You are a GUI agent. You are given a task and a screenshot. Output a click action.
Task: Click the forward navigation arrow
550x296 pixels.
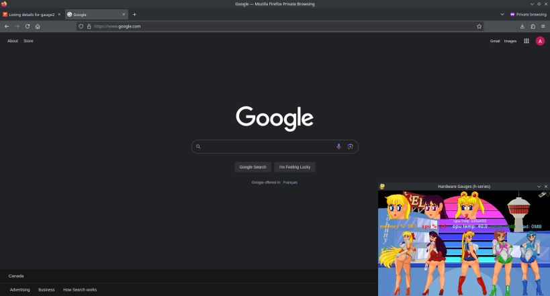(x=17, y=26)
